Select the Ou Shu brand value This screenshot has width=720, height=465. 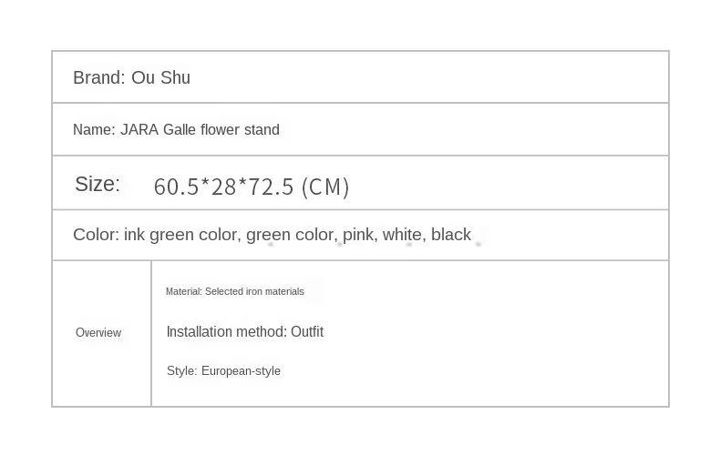point(161,78)
